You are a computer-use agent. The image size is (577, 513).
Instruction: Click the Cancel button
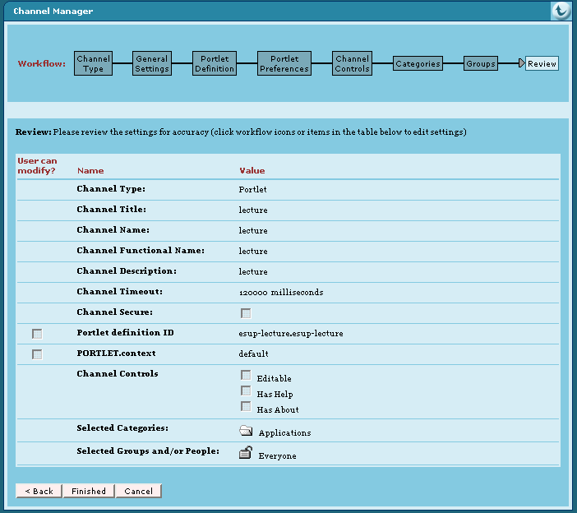[x=138, y=491]
